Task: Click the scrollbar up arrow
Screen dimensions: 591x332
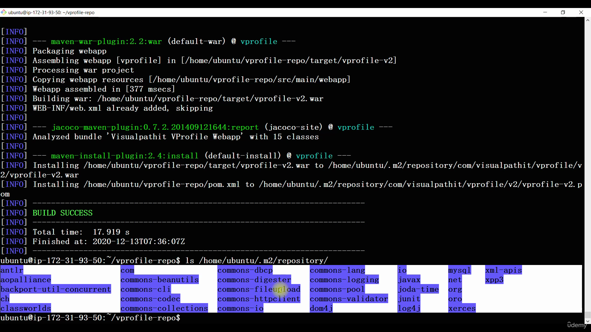Action: [x=588, y=20]
